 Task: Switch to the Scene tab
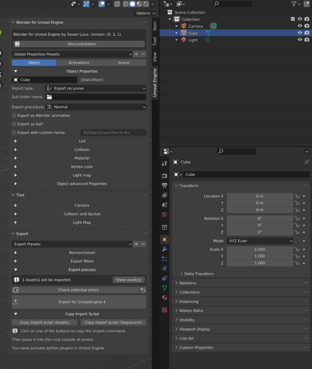[x=124, y=63]
